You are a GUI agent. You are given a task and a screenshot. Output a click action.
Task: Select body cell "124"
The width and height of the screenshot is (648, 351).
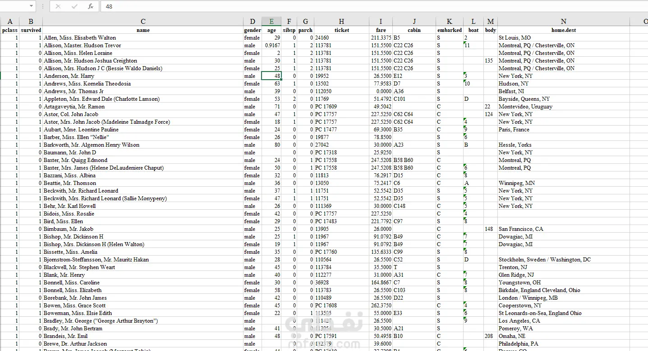point(491,114)
